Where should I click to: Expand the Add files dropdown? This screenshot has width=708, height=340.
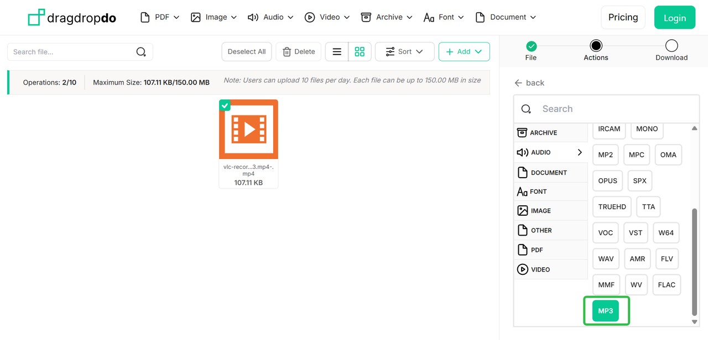click(464, 51)
